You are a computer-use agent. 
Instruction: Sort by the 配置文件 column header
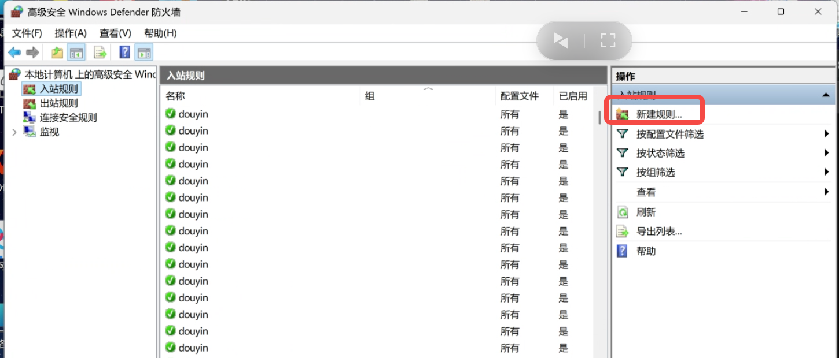524,96
